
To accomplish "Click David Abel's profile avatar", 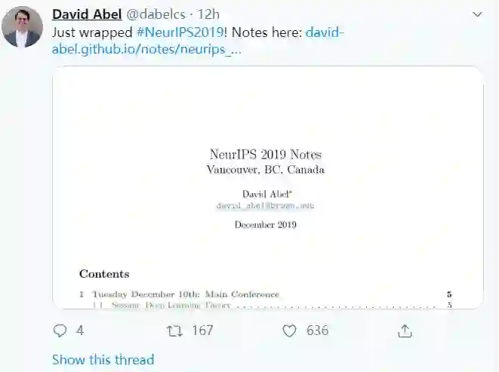I will pyautogui.click(x=22, y=28).
